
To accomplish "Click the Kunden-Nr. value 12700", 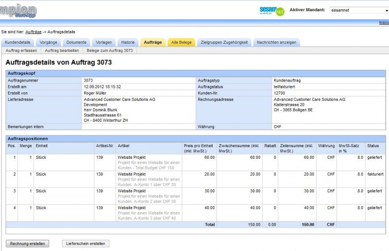I will pos(279,93).
